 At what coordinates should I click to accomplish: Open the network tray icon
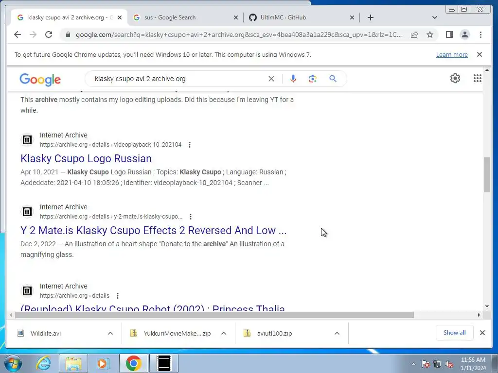coord(437,364)
